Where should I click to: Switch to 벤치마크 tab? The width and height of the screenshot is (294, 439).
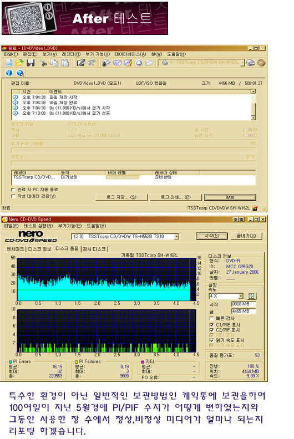click(15, 249)
